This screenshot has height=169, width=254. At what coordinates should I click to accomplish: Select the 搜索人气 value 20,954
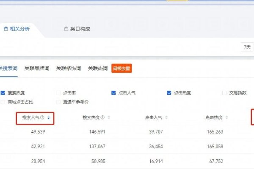pos(38,161)
